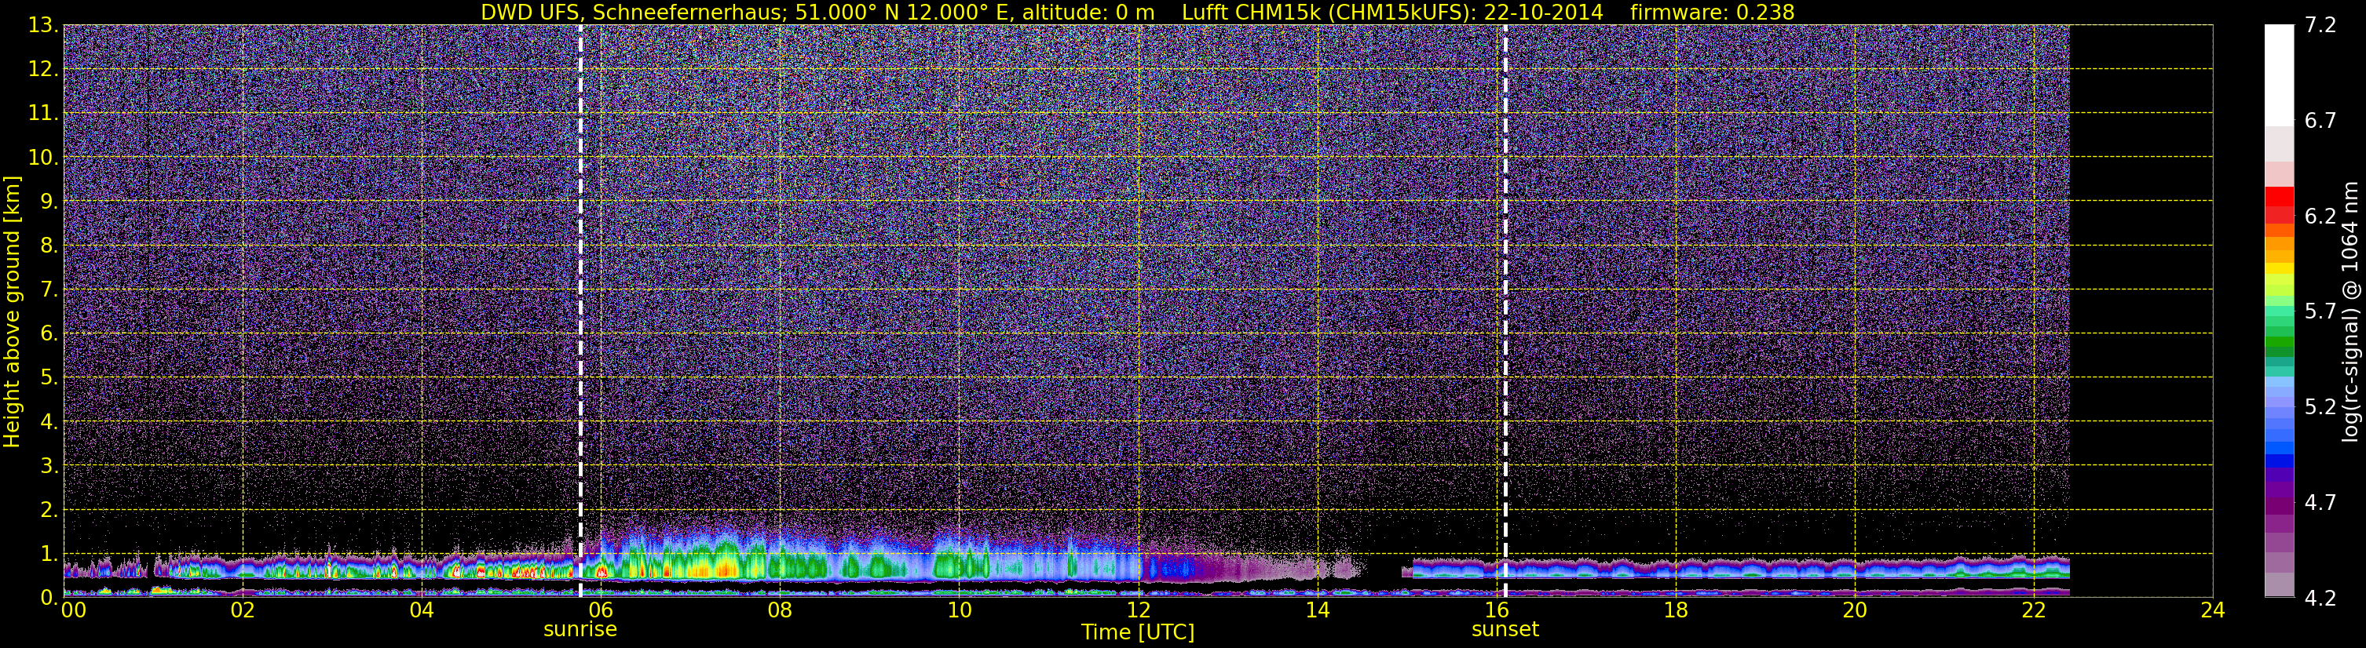Click the 13 km height tick label
Image resolution: width=2366 pixels, height=648 pixels.
point(43,26)
